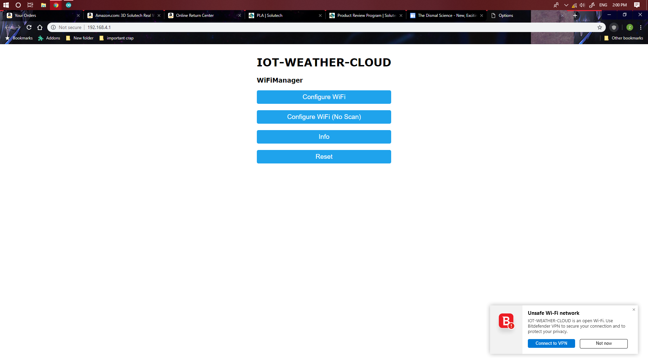Click the volume icon in system tray
This screenshot has height=364, width=648.
tap(582, 5)
